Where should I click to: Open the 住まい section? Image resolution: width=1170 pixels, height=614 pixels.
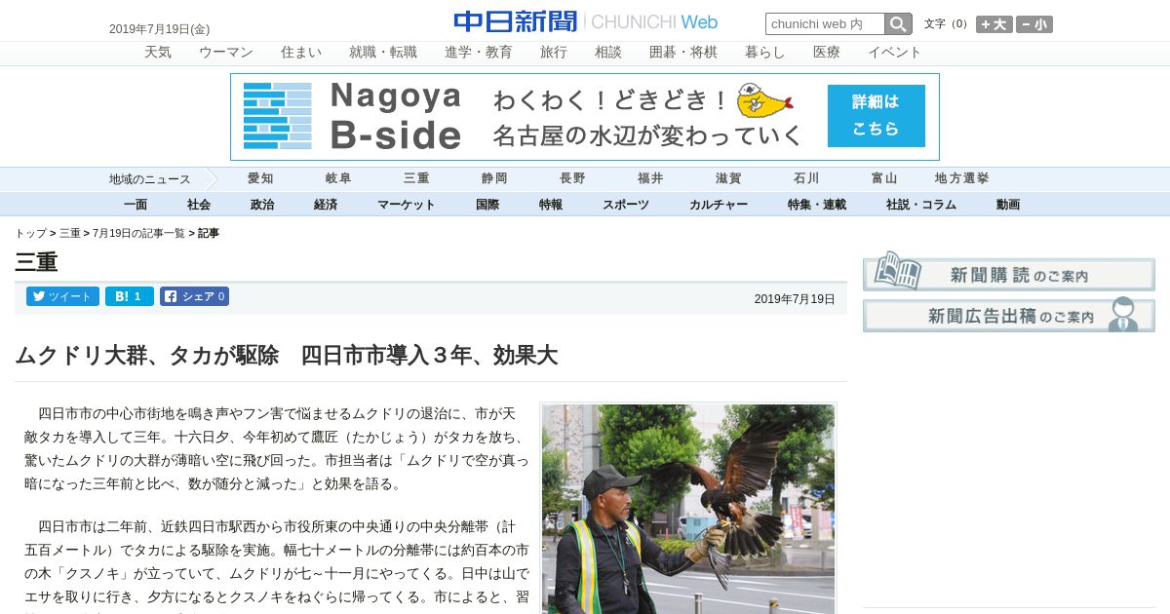pyautogui.click(x=301, y=53)
